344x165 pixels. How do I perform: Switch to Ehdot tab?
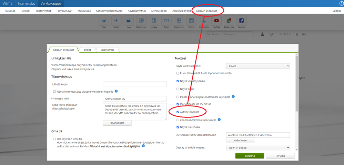(87, 50)
